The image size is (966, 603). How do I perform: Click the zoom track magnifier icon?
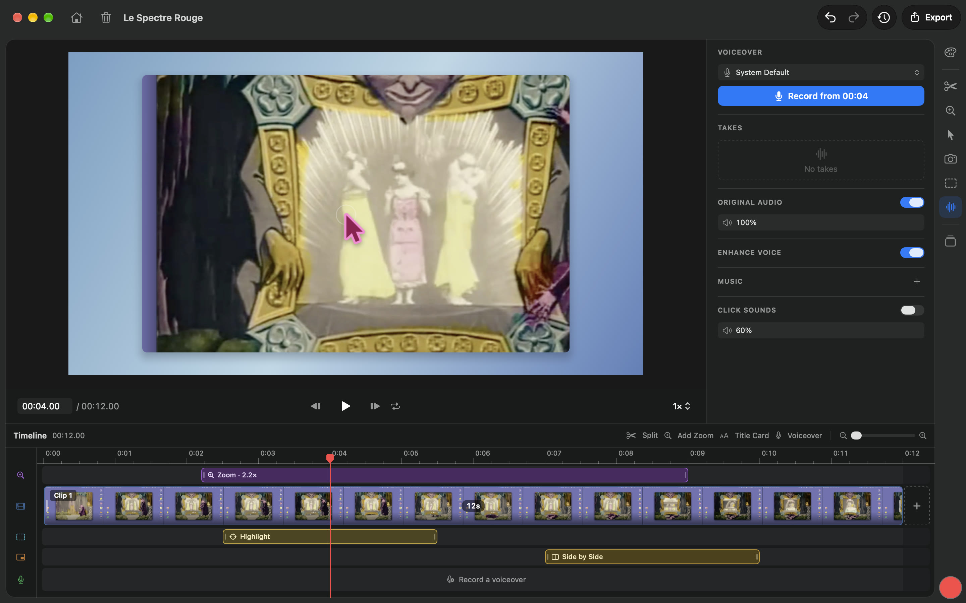[21, 475]
